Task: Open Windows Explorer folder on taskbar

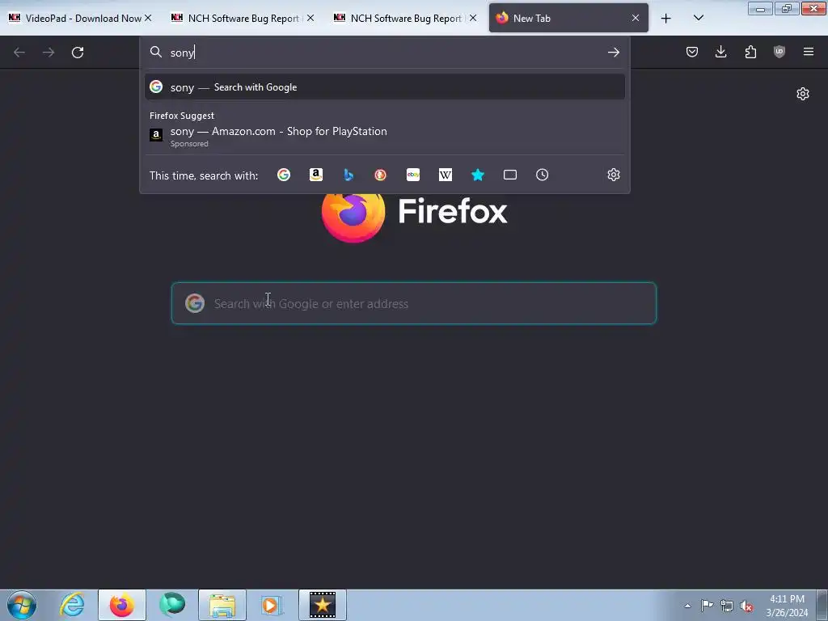Action: [222, 605]
